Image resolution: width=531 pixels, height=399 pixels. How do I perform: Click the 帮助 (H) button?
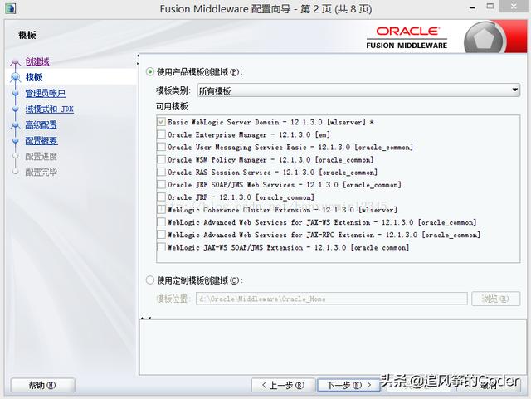42,385
